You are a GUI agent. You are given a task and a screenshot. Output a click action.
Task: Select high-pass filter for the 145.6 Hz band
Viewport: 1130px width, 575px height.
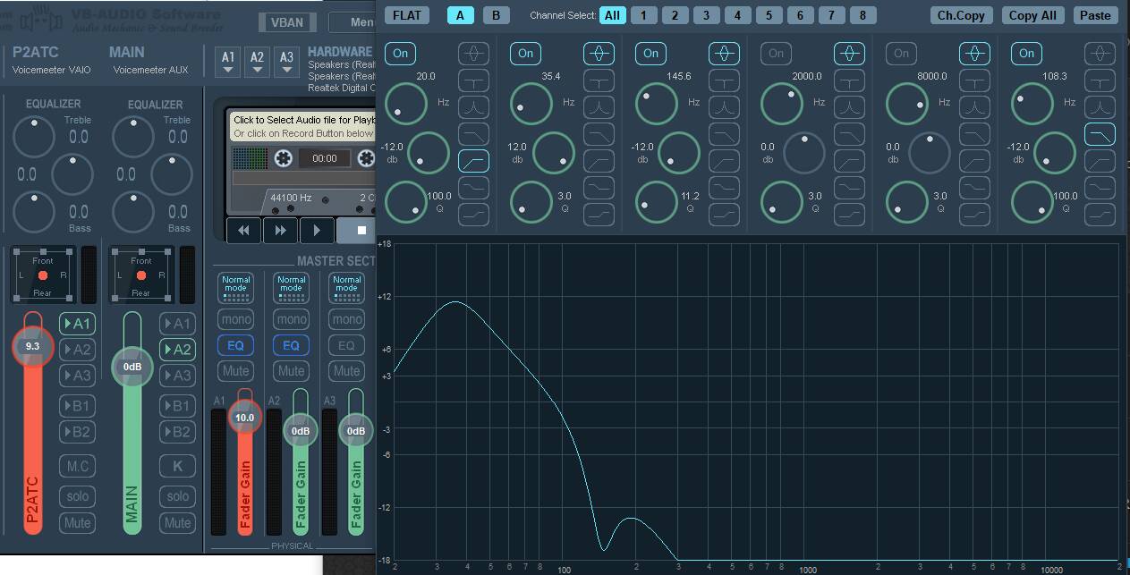(x=725, y=161)
